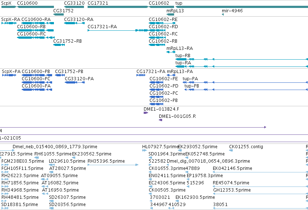308x210 pixels.
Task: Select AT28027.5prime EST label
Action: coord(68,168)
